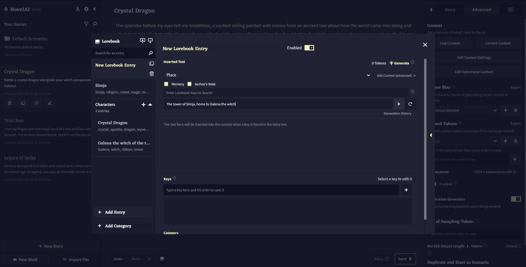Focus the Enter Lorebook Keys to Search field
The image size is (526, 267).
pos(286,93)
